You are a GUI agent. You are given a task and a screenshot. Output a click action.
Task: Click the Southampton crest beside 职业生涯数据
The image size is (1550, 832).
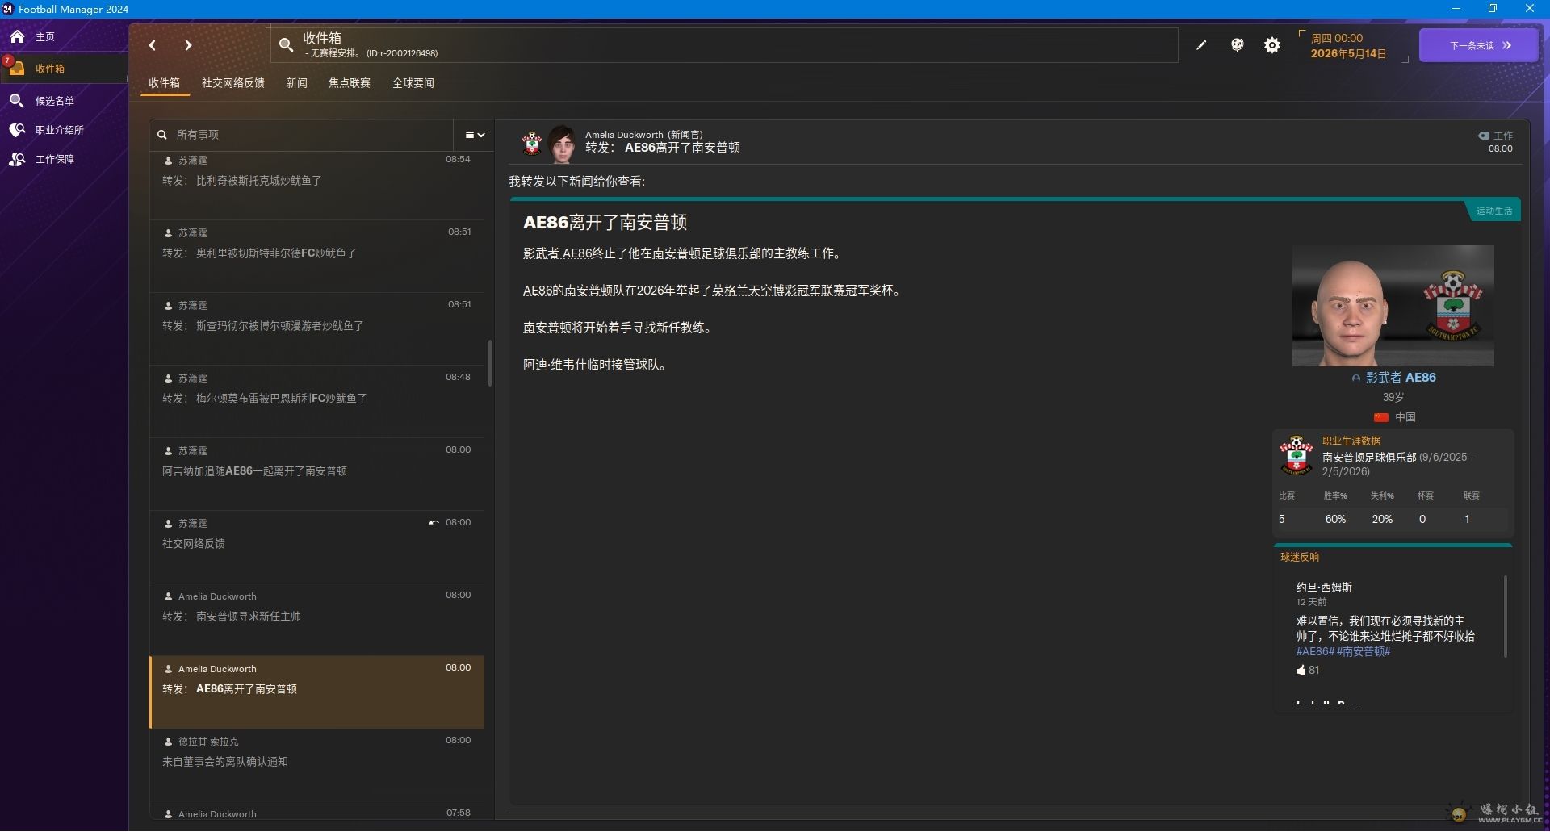[x=1297, y=455]
